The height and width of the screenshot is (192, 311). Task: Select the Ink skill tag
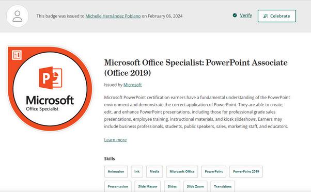pos(137,171)
